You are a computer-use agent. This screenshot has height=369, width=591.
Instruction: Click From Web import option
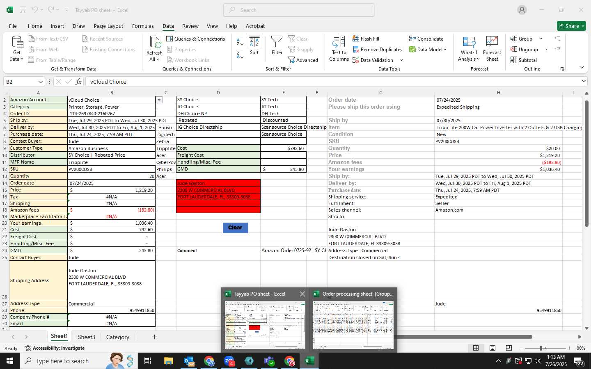pyautogui.click(x=43, y=50)
